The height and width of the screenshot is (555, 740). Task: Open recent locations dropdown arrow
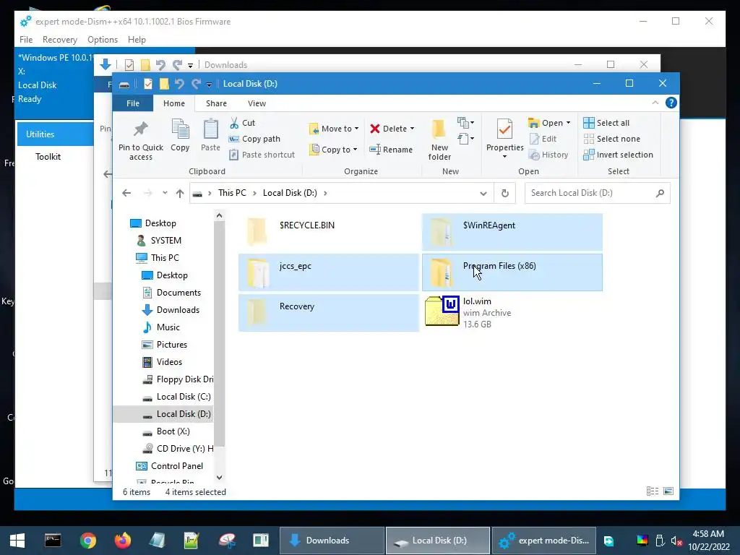(x=165, y=193)
